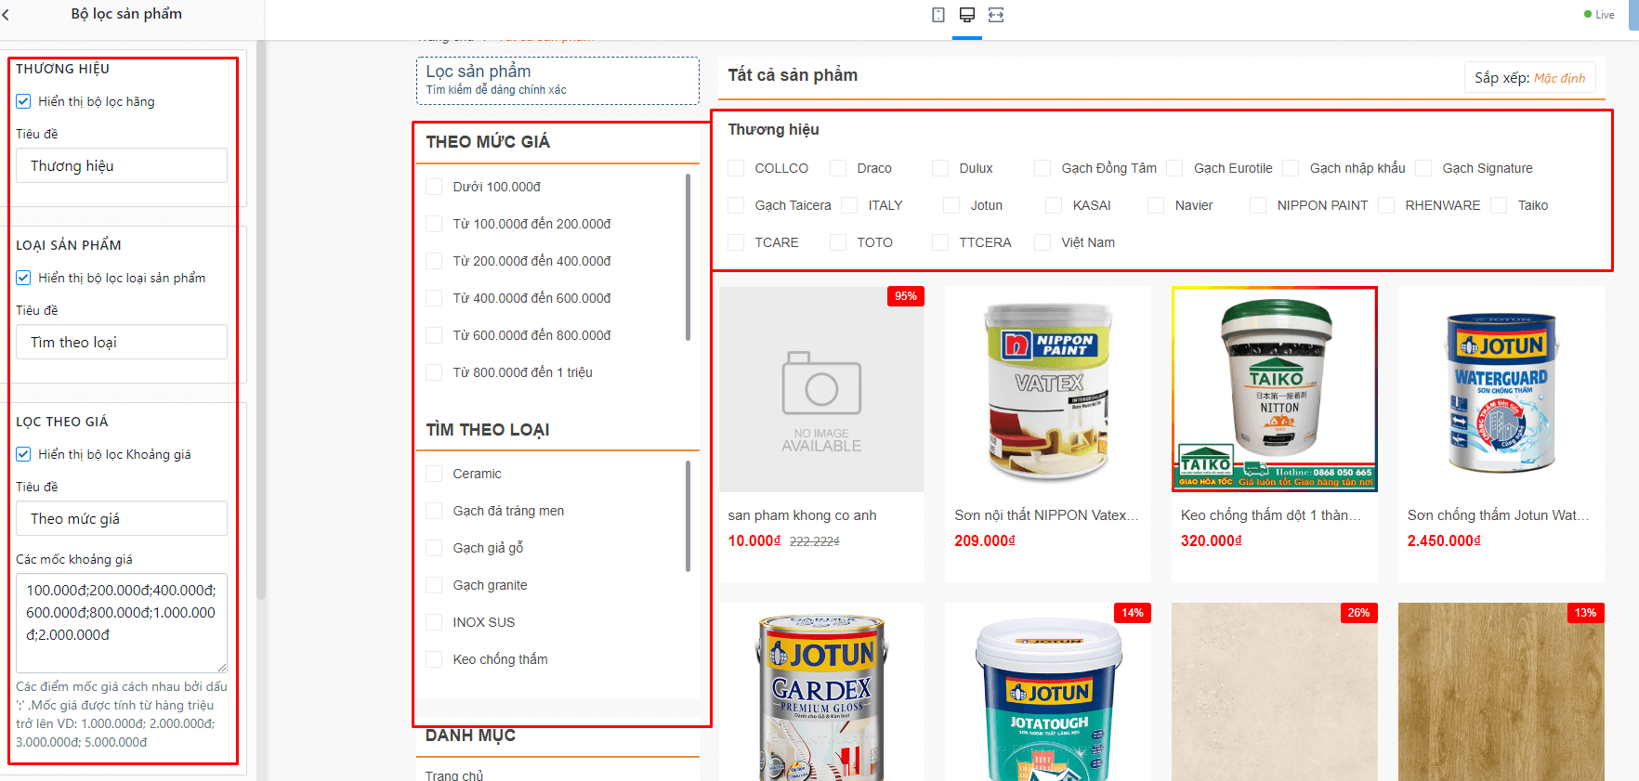This screenshot has height=781, width=1639.
Task: Edit the 'Tìm theo loại' title field
Action: coord(122,342)
